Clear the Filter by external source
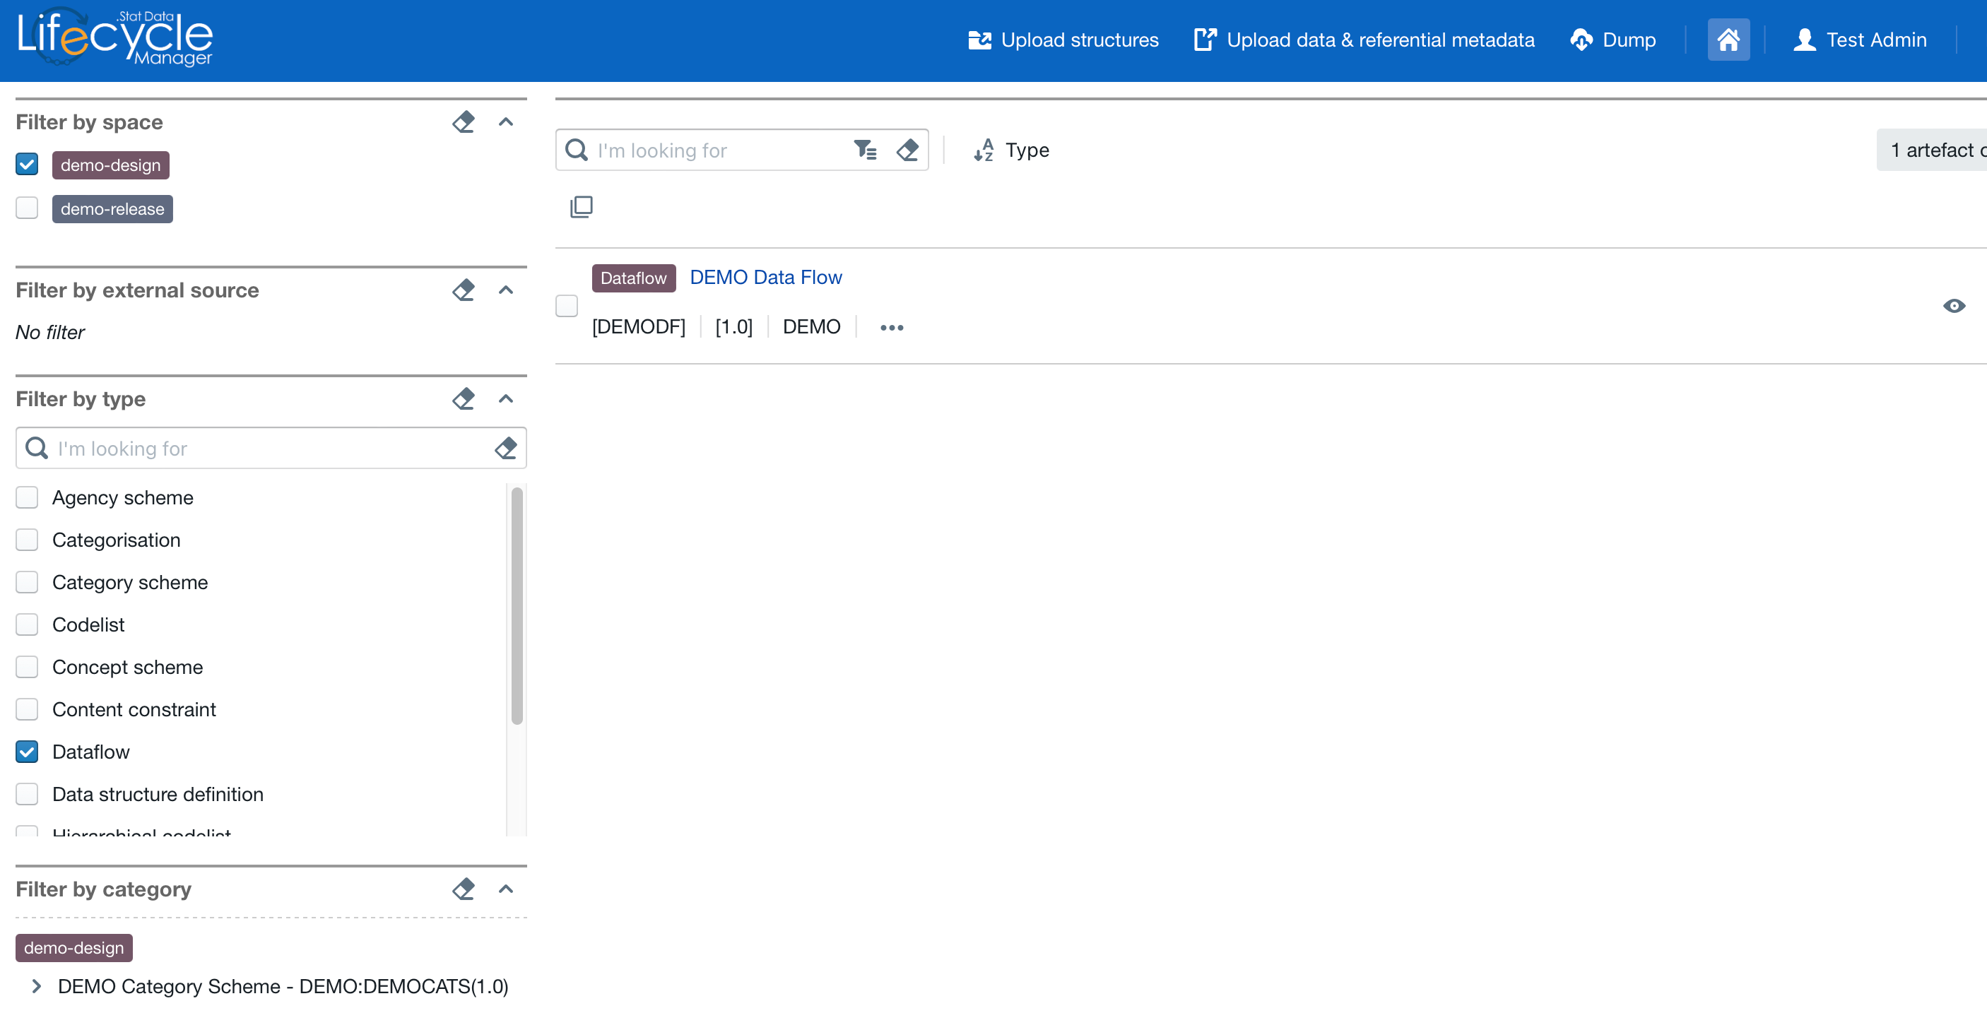The image size is (1987, 1013). coord(463,290)
